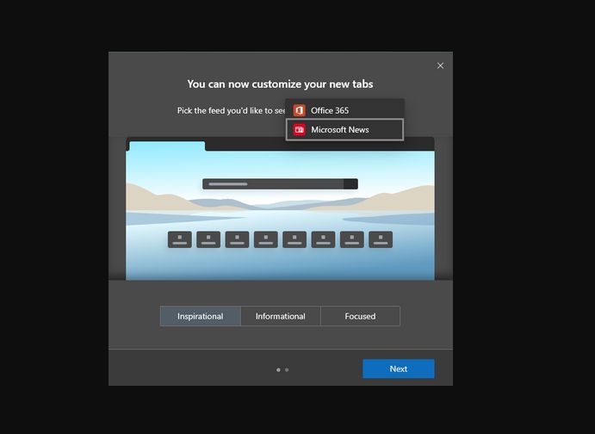Viewport: 595px width, 434px height.
Task: Click the sixth quick link tile in preview
Action: click(323, 239)
